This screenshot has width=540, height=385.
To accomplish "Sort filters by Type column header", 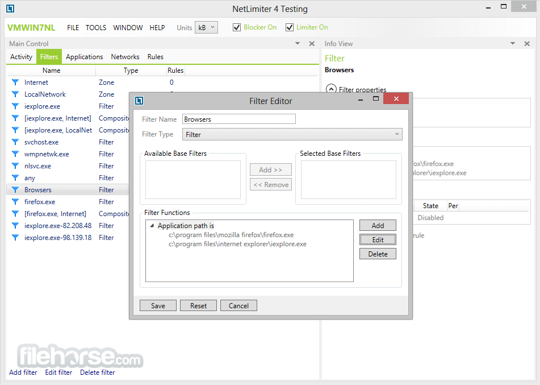I will point(131,71).
